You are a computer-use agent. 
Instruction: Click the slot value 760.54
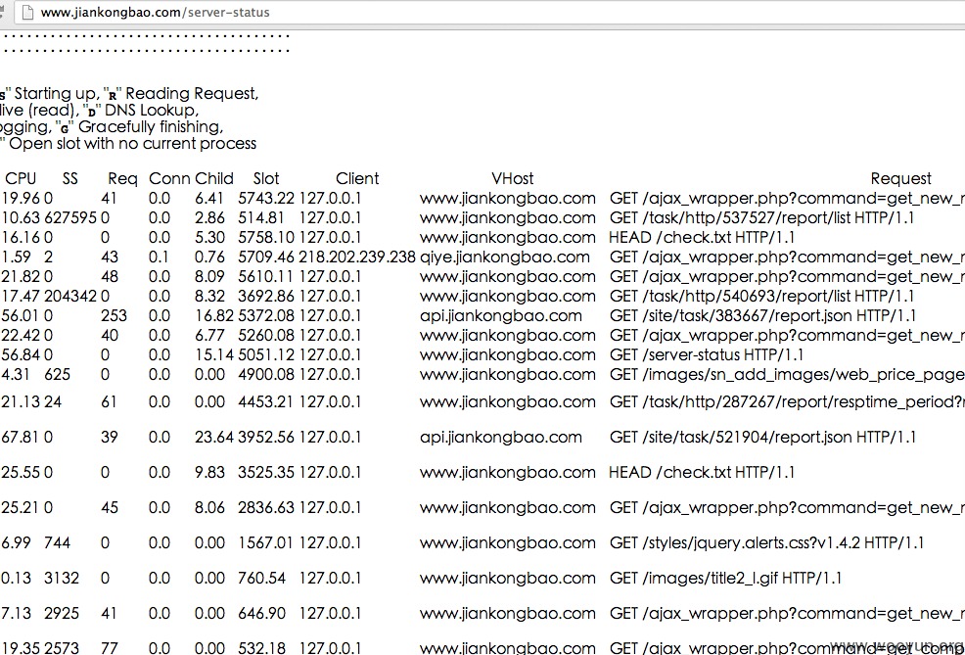click(261, 578)
